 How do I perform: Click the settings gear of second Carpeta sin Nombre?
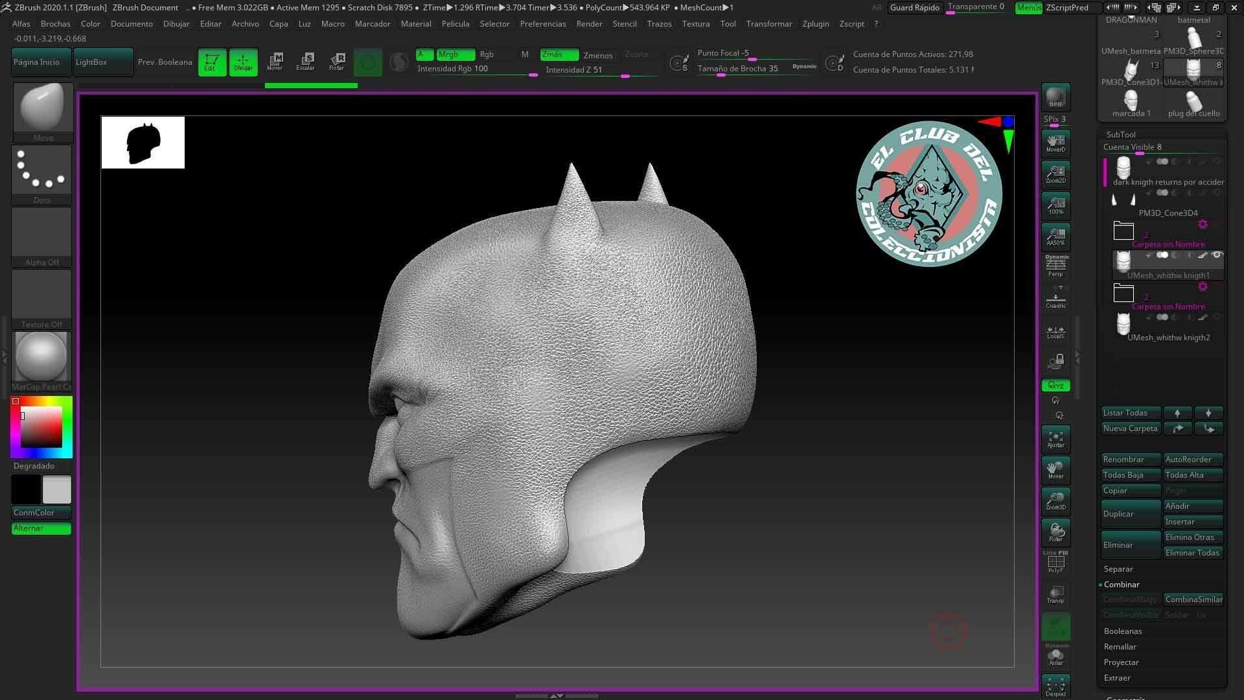[1203, 286]
